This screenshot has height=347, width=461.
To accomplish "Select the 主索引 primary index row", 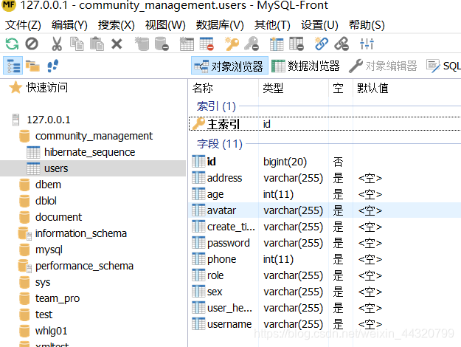I will pyautogui.click(x=325, y=124).
